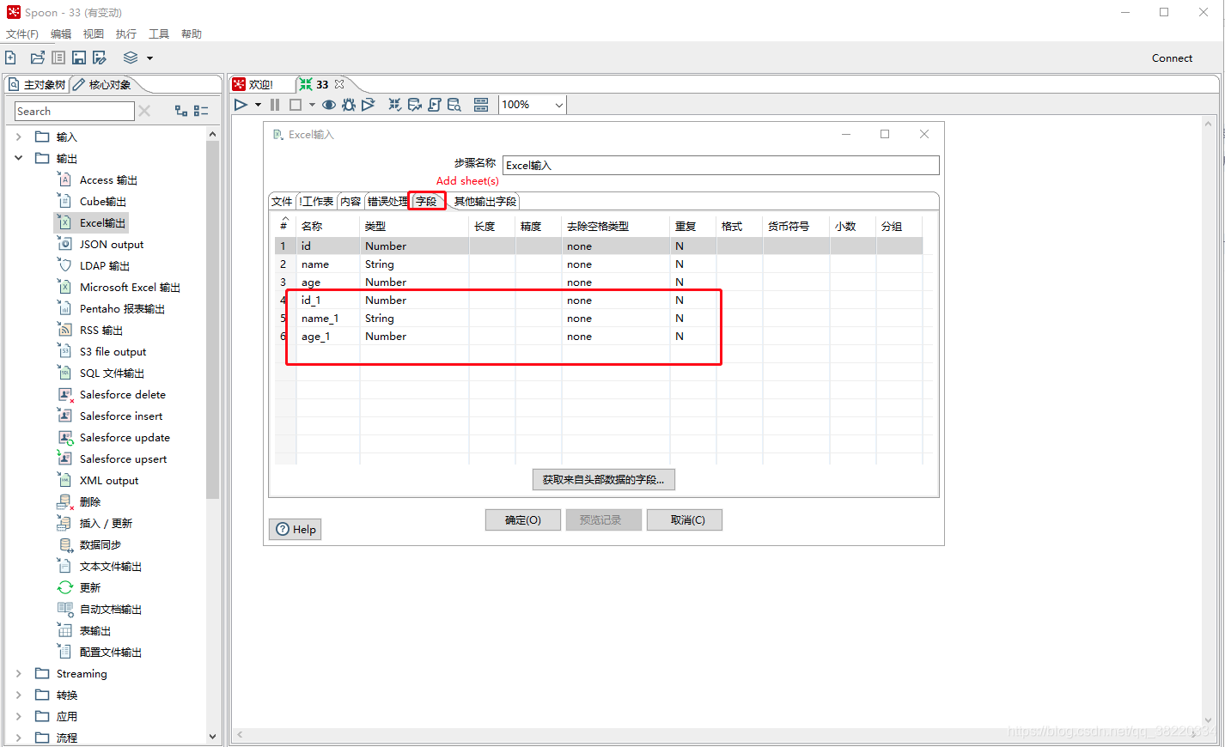
Task: Open Help in the Excel输入 dialog
Action: click(296, 529)
